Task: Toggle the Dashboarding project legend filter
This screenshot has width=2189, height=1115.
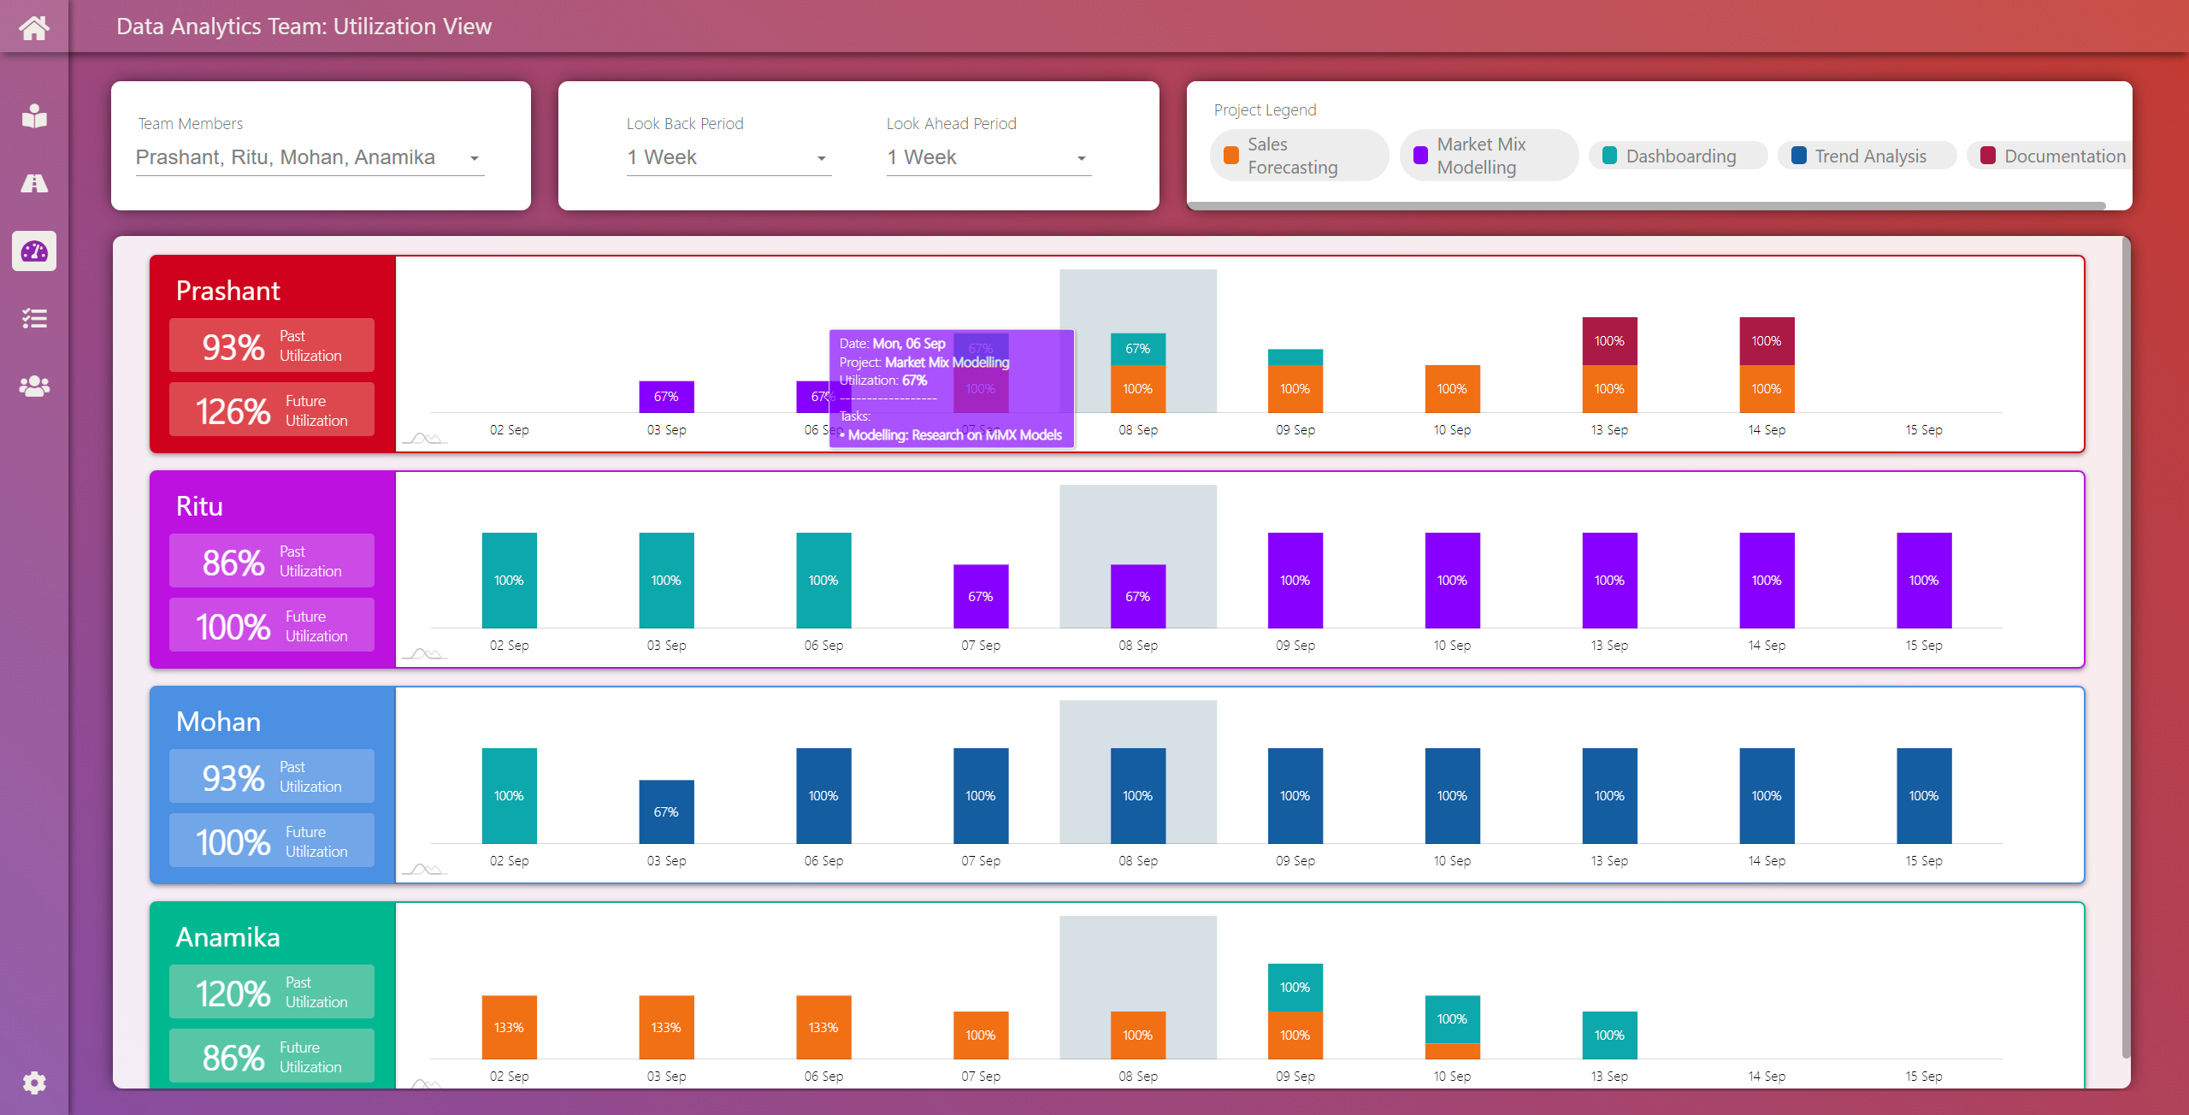Action: pyautogui.click(x=1676, y=156)
